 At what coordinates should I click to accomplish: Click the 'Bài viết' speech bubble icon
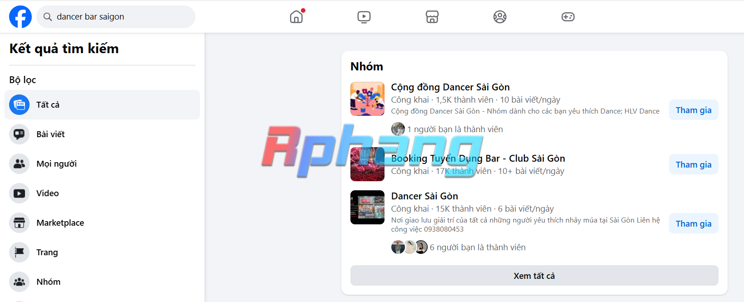(19, 134)
